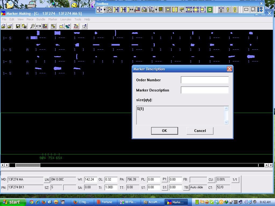Click the Add bundle teal plus icon
The height and width of the screenshot is (206, 275).
pyautogui.click(x=68, y=26)
